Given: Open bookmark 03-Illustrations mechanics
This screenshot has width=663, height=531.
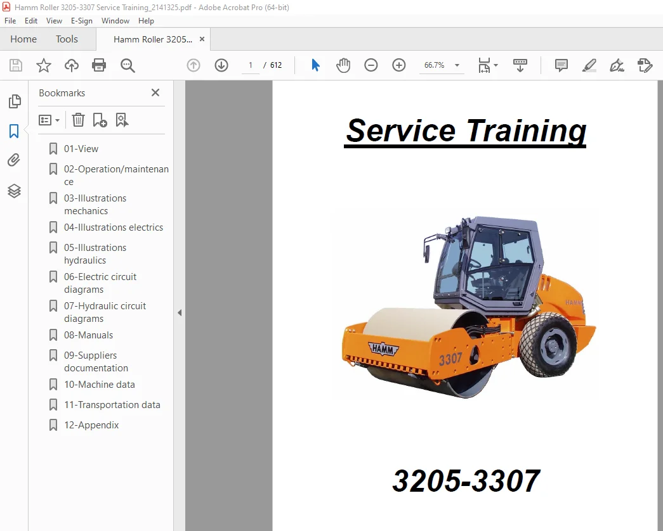Looking at the screenshot, I should pyautogui.click(x=95, y=205).
